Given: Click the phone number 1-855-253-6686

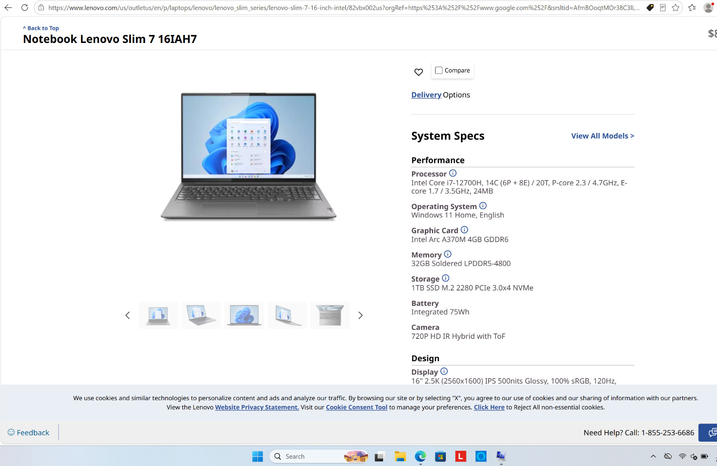Looking at the screenshot, I should [668, 433].
